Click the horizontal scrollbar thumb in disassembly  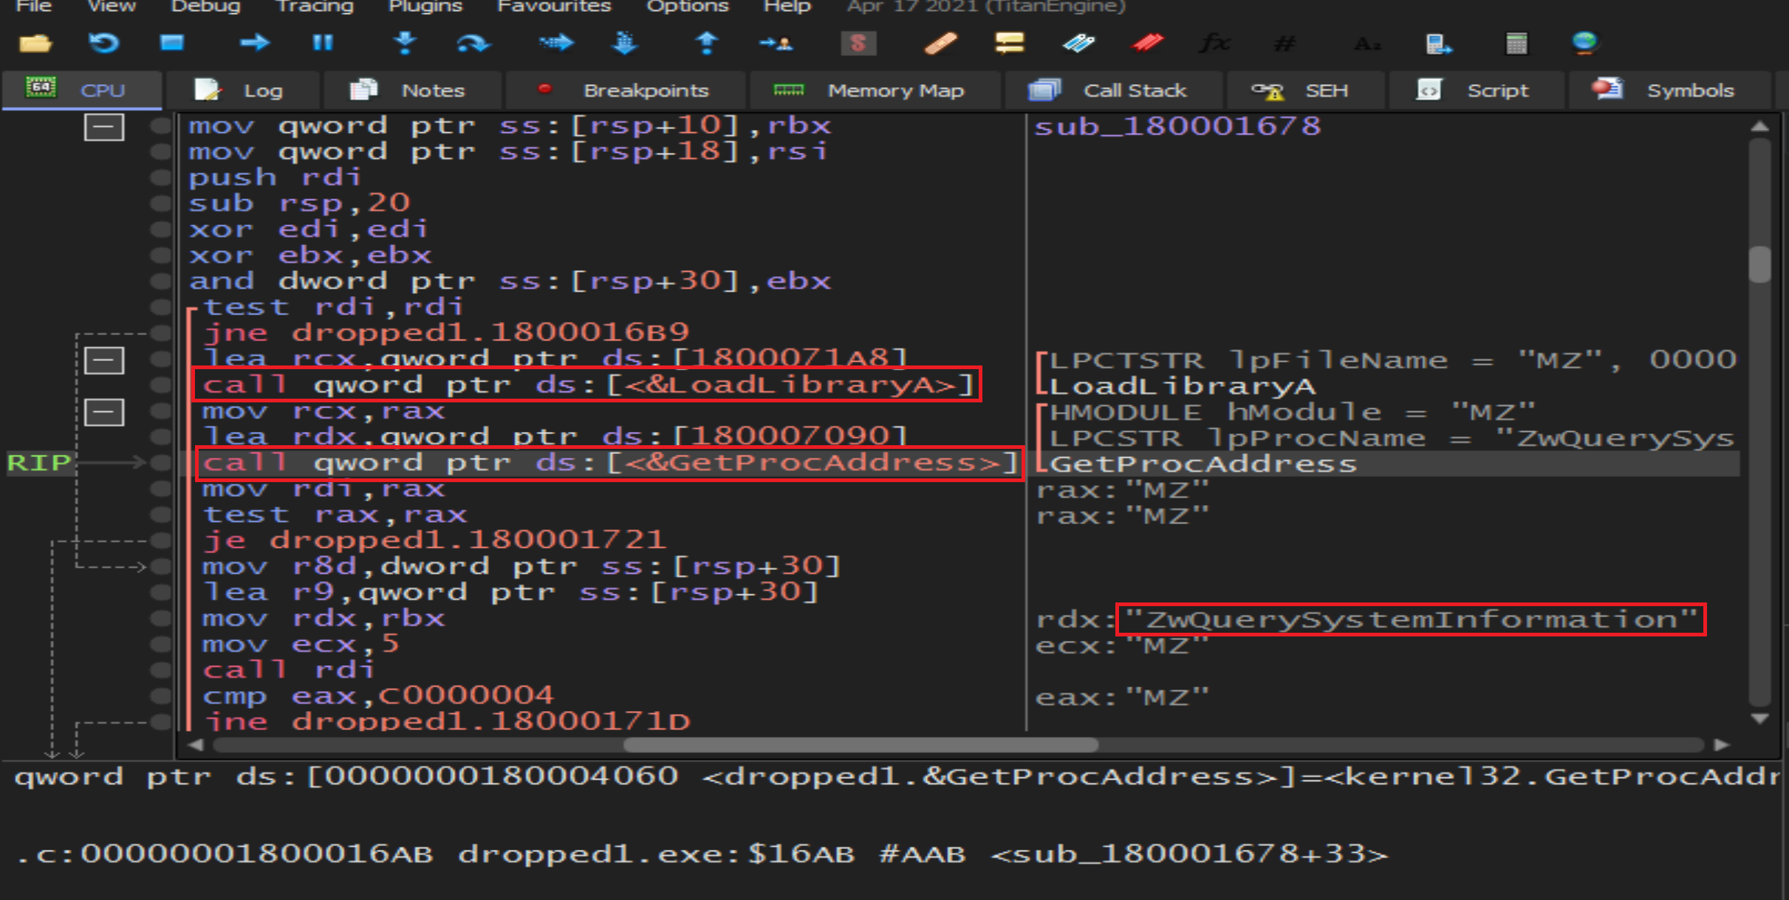[861, 745]
